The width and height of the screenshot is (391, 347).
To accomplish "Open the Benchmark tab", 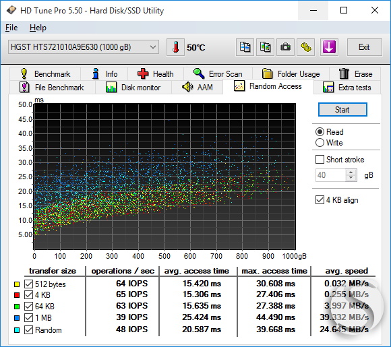I will [45, 74].
